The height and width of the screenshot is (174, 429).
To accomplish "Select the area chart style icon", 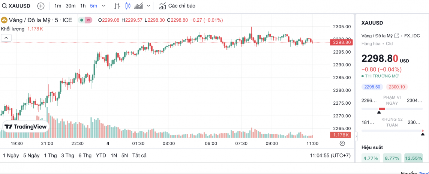I will 139,6.
